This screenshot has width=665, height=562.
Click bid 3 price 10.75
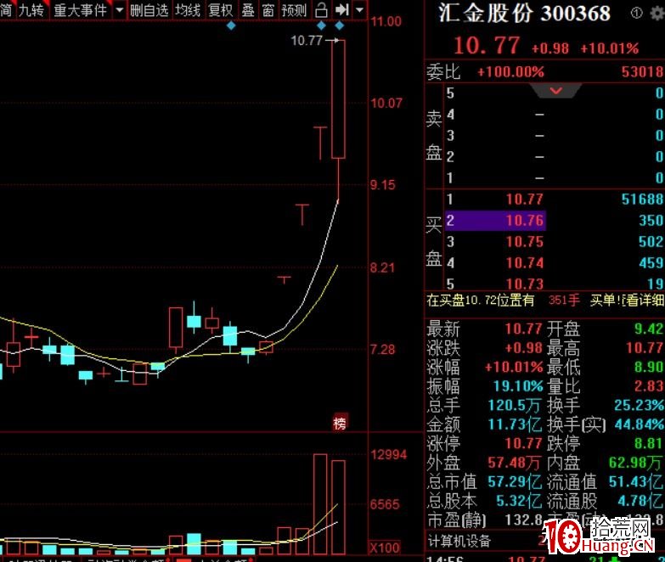click(525, 242)
